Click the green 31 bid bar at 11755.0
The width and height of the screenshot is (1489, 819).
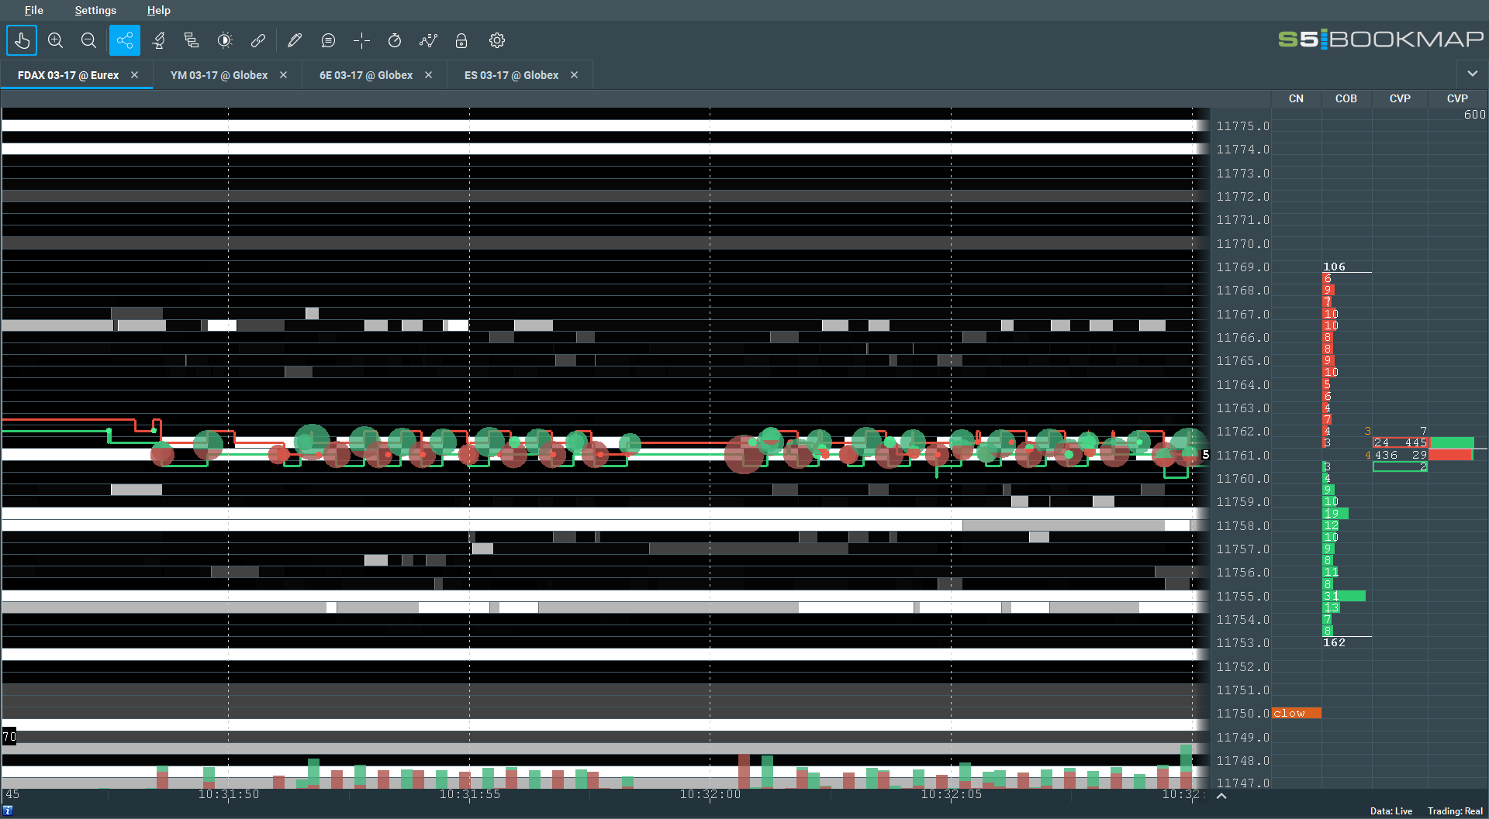(1344, 596)
